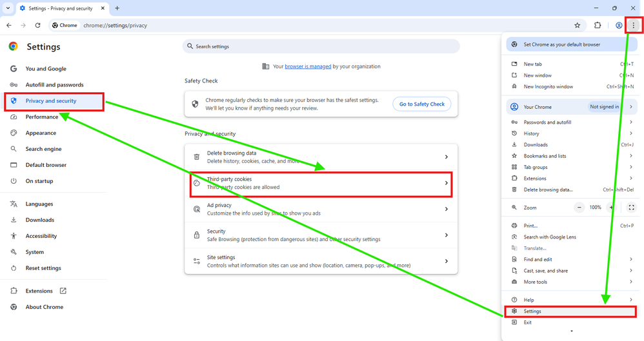
Task: Toggle fullscreen mode icon beside zoom
Action: (631, 208)
